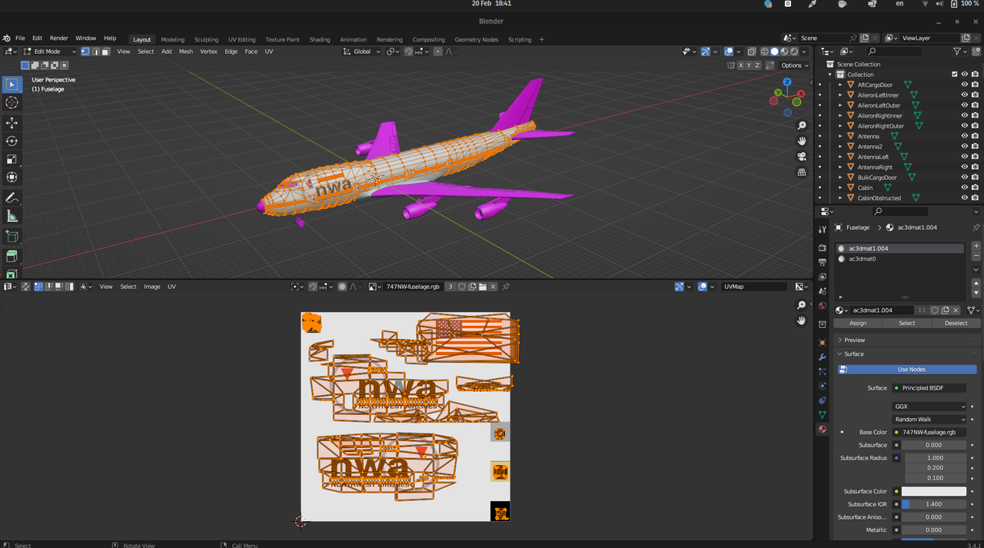Click the material Select button
This screenshot has width=984, height=548.
(907, 323)
